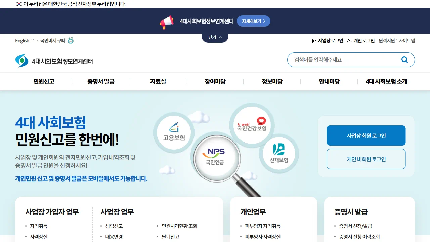Image resolution: width=430 pixels, height=242 pixels.
Task: Open the 안내마당 menu
Action: tap(329, 81)
